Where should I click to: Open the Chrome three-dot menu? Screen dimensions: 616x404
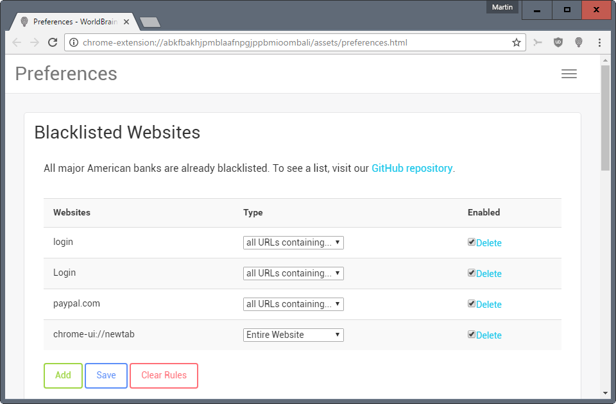tap(599, 42)
